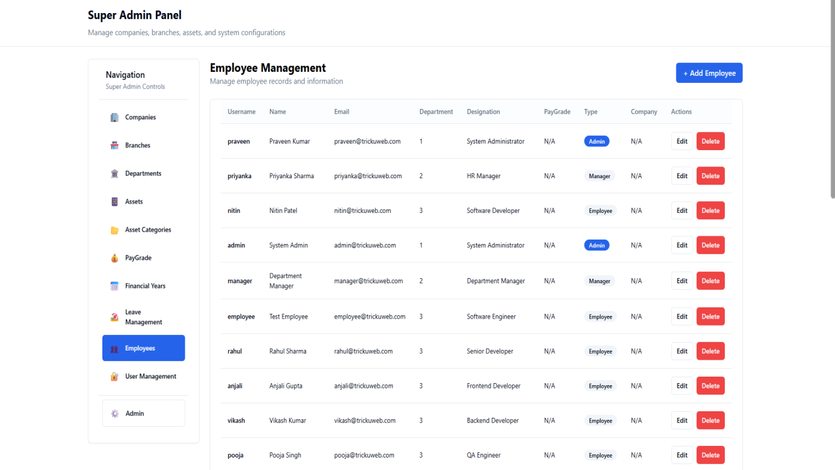
Task: Delete the praveen employee
Action: tap(710, 141)
